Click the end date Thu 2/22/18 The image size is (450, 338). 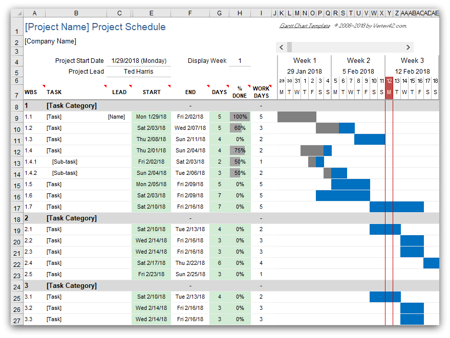[190, 263]
